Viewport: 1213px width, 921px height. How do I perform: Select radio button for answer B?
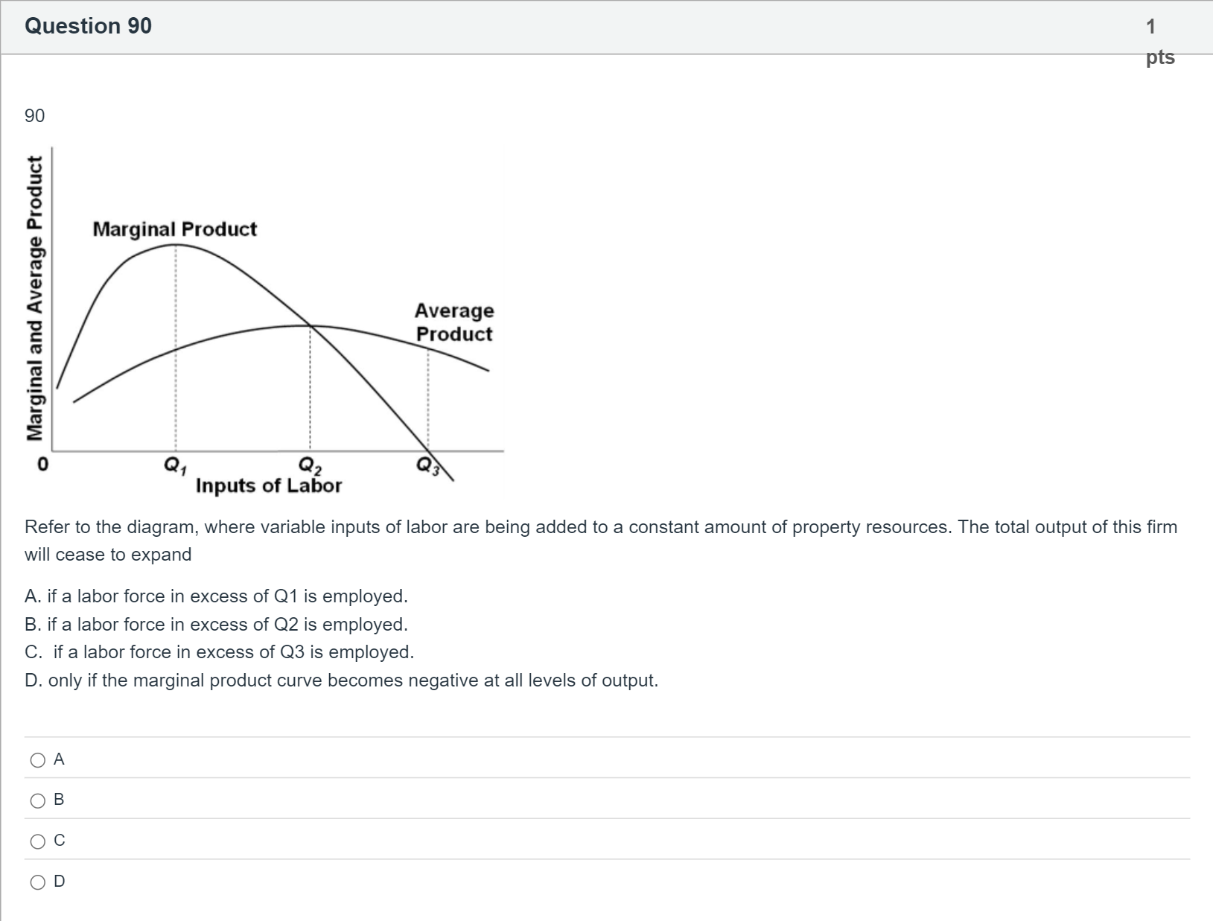(x=37, y=801)
